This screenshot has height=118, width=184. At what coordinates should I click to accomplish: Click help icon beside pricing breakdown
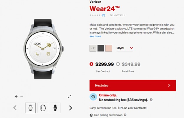coord(125,115)
